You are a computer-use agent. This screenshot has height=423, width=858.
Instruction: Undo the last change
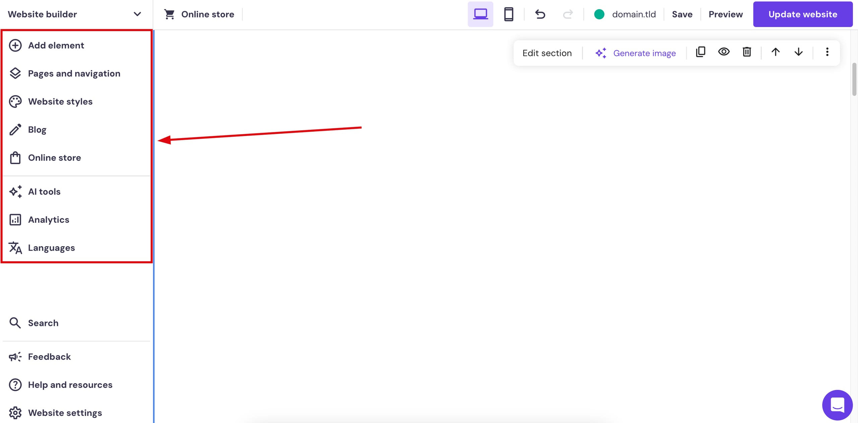coord(540,14)
